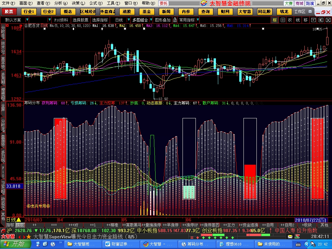Image resolution: width=332 pixels, height=249 pixels.
Task: Open the 工具(T) menu
Action: [x=113, y=3]
